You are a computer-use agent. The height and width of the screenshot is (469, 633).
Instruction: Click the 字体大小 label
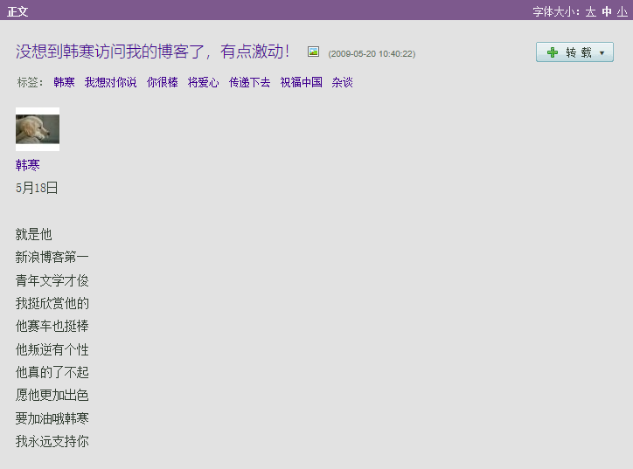[x=556, y=11]
